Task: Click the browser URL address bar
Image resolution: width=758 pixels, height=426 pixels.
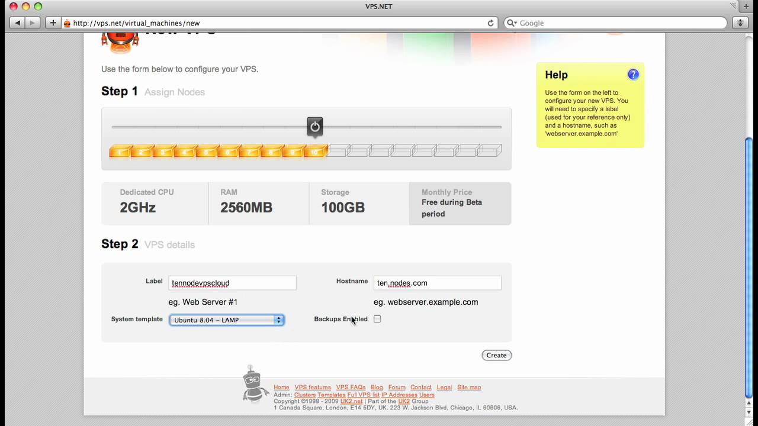Action: click(280, 23)
